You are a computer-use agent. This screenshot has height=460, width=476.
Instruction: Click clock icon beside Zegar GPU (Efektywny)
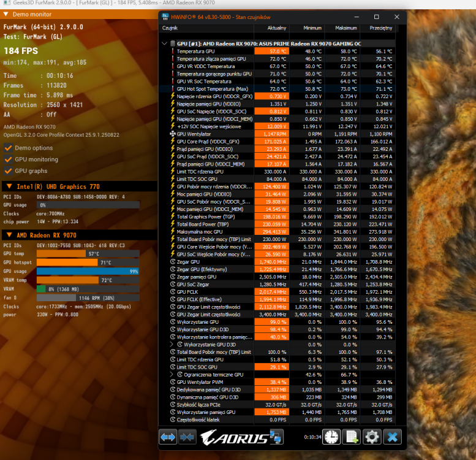[x=173, y=269]
